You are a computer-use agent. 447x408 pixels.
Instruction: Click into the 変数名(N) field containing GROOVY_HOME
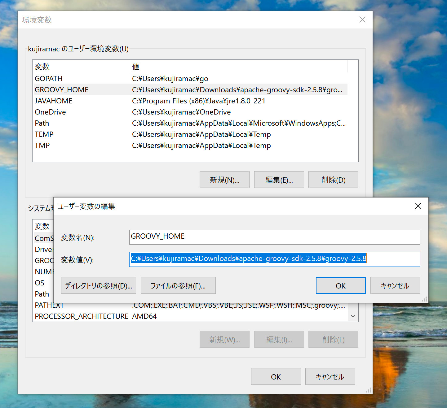[274, 237]
